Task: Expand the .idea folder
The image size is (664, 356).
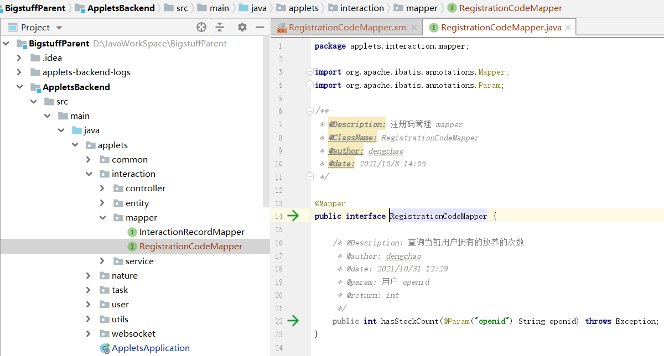Action: [19, 57]
